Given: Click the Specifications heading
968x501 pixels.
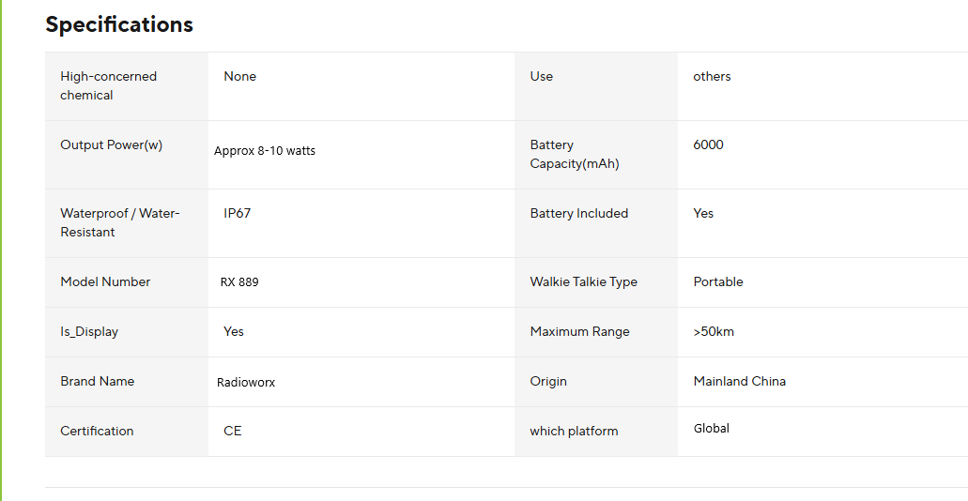Looking at the screenshot, I should point(119,25).
